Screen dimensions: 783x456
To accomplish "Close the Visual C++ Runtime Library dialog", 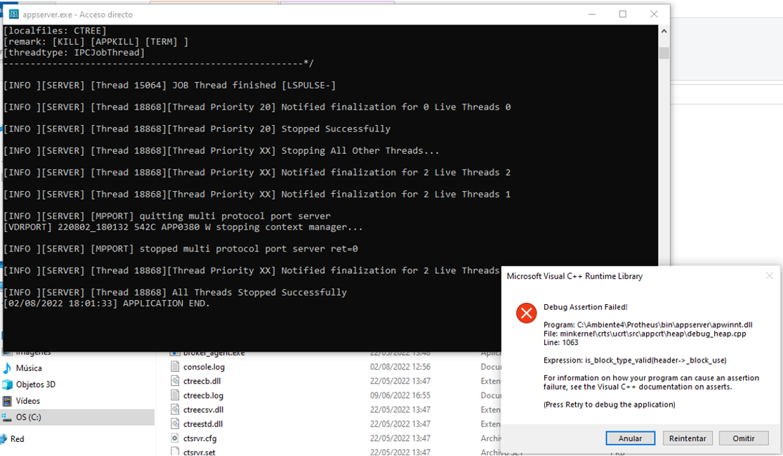I will coord(769,275).
